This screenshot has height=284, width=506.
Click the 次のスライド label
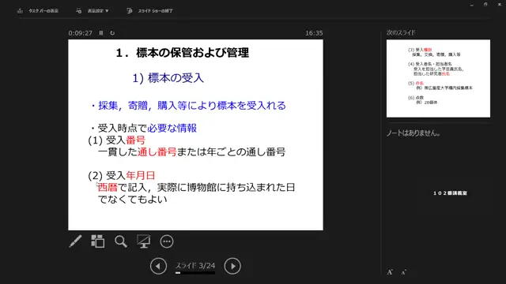[401, 32]
